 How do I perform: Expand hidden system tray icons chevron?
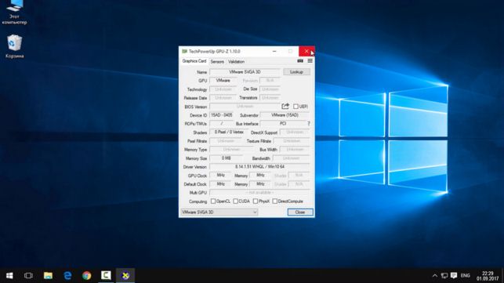(x=435, y=276)
